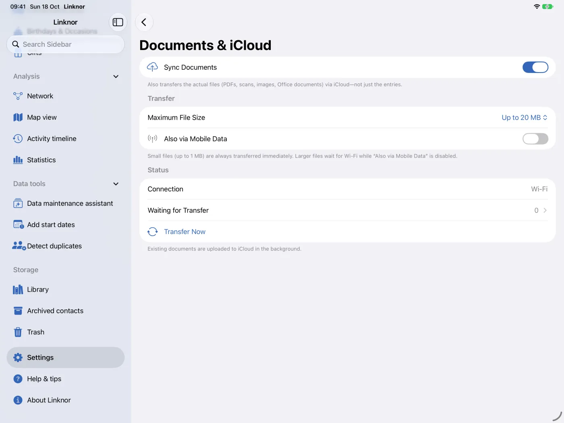Click the sidebar toggle icon
The height and width of the screenshot is (423, 564).
pos(118,22)
